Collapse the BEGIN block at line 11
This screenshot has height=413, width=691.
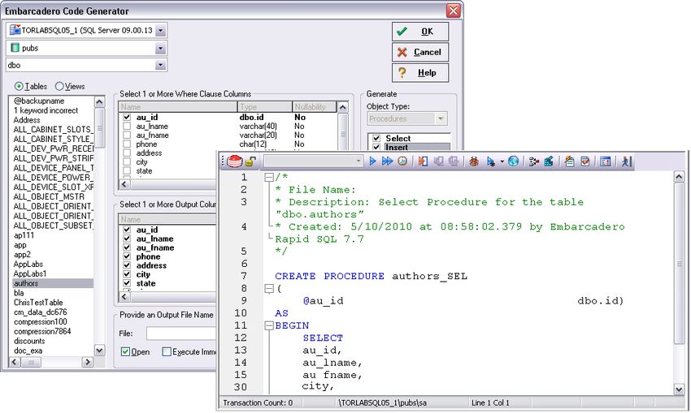point(269,326)
